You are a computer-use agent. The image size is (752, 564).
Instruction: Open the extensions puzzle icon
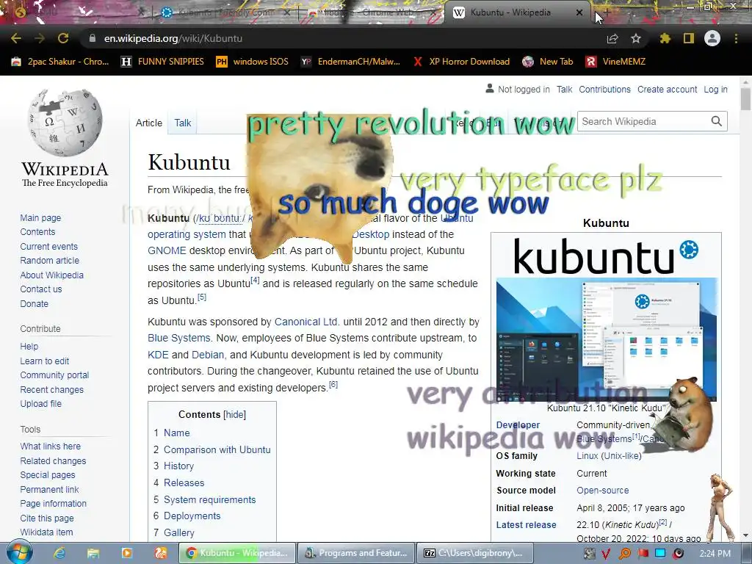(665, 38)
